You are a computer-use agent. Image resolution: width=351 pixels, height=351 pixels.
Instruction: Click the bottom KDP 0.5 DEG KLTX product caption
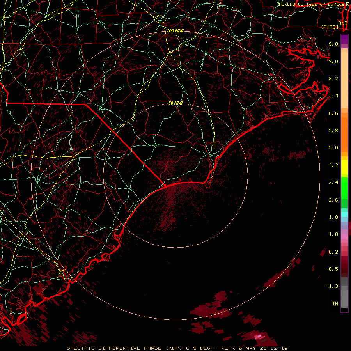pos(177,348)
